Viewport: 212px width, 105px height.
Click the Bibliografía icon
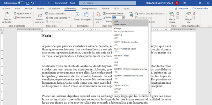(x=104, y=21)
